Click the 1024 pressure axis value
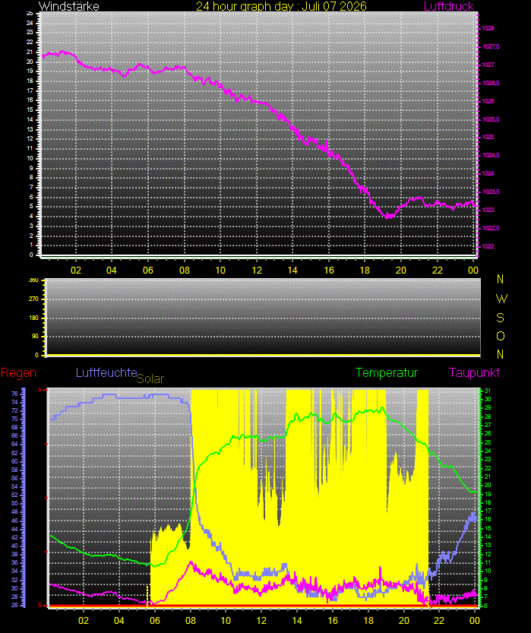The height and width of the screenshot is (633, 531). [x=488, y=173]
